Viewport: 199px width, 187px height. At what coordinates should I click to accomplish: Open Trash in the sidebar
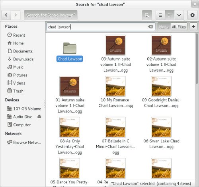[x=23, y=91]
